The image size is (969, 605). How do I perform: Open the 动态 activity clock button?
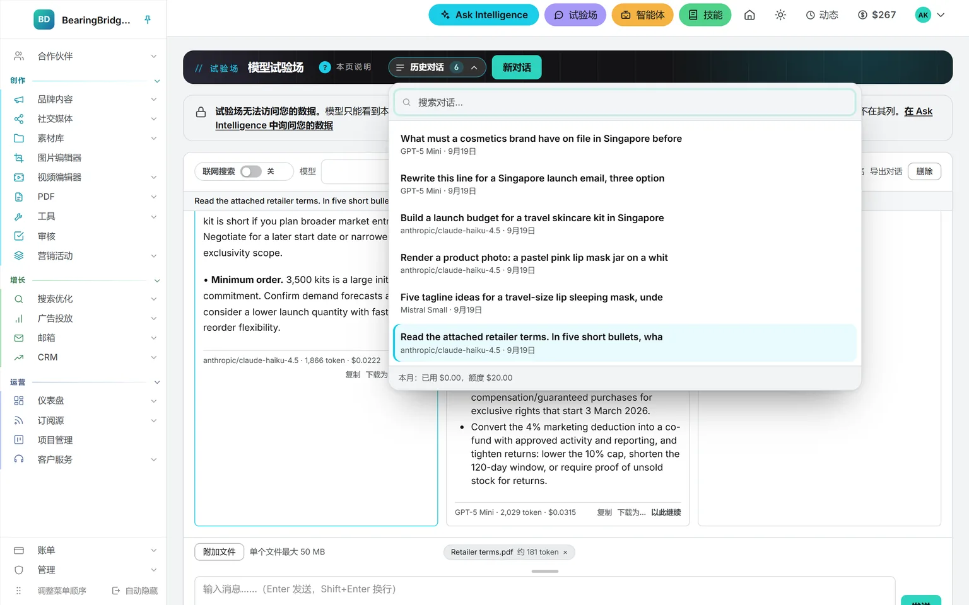coord(822,15)
